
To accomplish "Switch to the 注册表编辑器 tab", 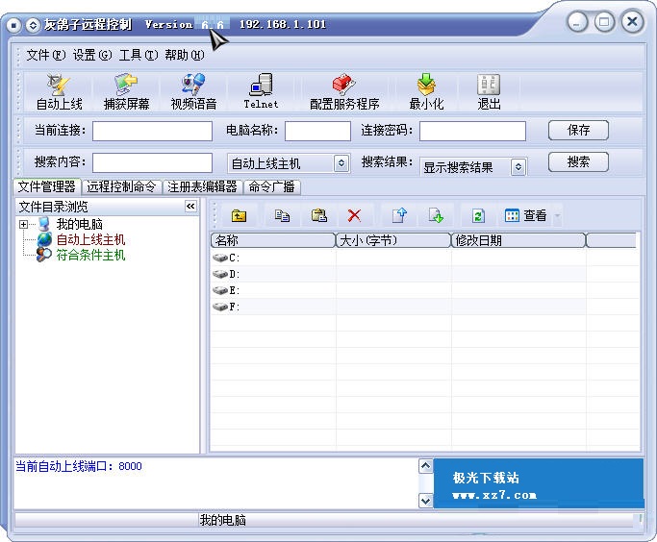I will (202, 187).
